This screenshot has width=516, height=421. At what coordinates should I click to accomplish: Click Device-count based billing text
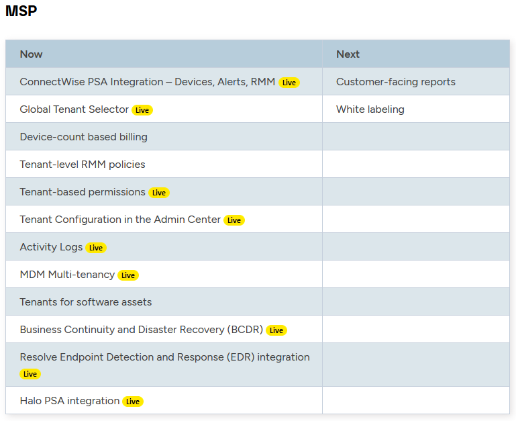tap(84, 137)
